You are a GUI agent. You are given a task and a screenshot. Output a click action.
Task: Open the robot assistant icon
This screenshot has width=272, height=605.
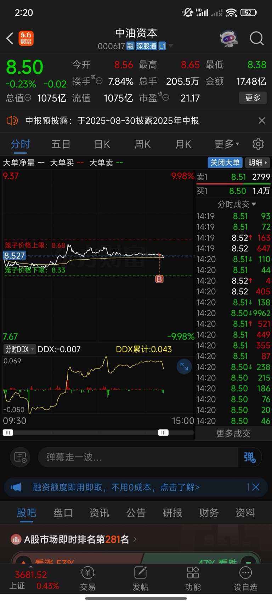(229, 38)
